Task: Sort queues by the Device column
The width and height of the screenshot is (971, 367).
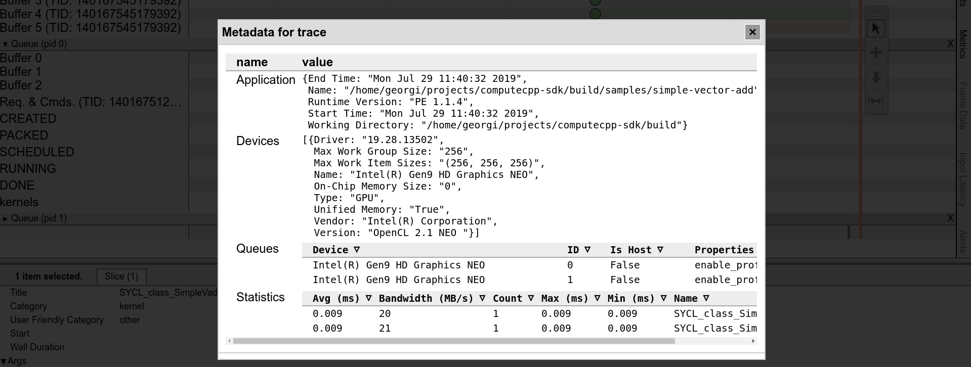Action: click(x=336, y=250)
